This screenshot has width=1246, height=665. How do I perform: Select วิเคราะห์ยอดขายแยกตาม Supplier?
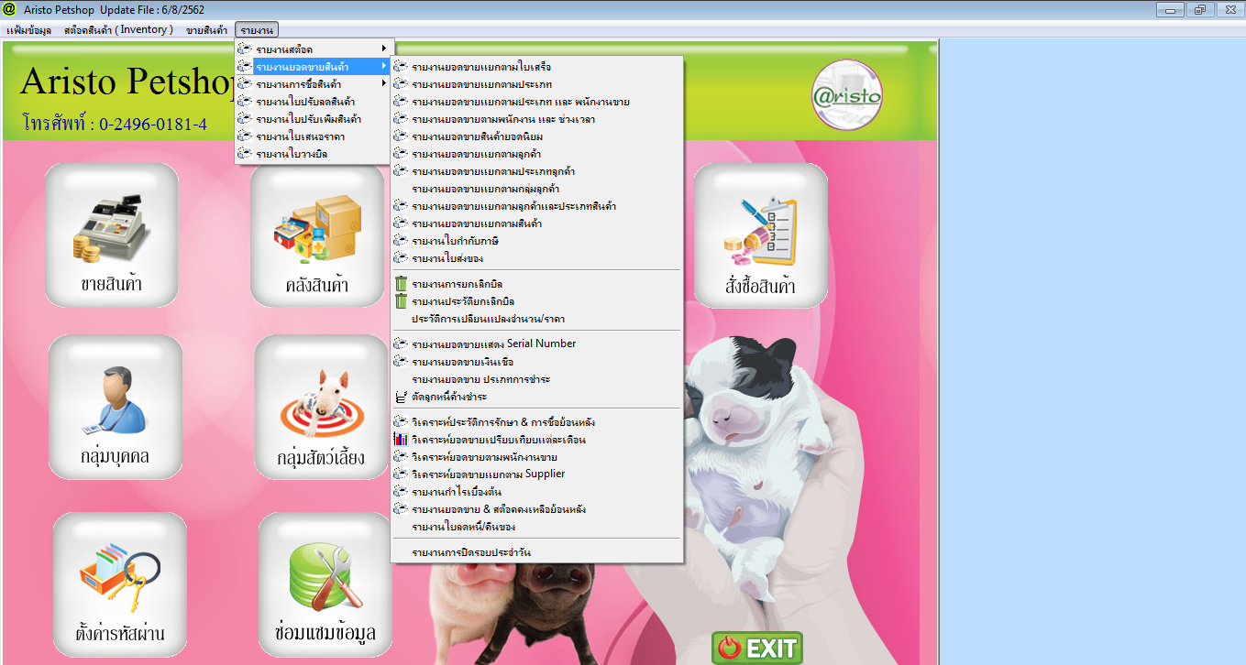(536, 474)
